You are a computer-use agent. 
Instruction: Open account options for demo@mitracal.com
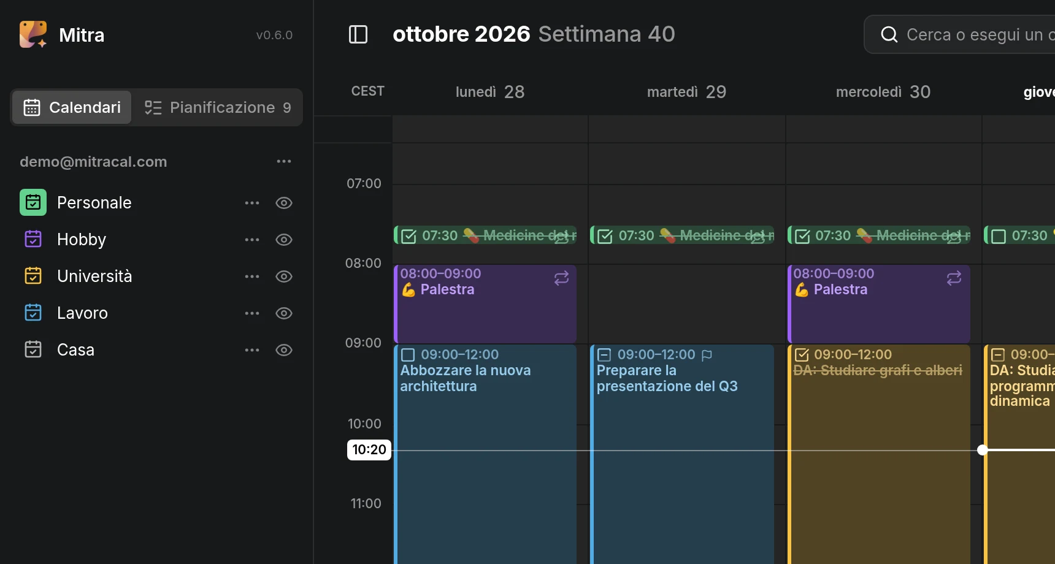[284, 161]
